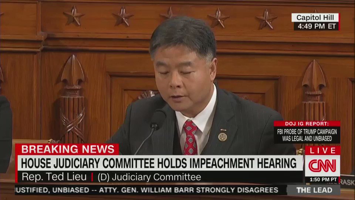This screenshot has height=200, width=355.
Task: Click the headline 'House Judiciary Committee Holds Impeachment Hearing'
Action: click(x=159, y=163)
